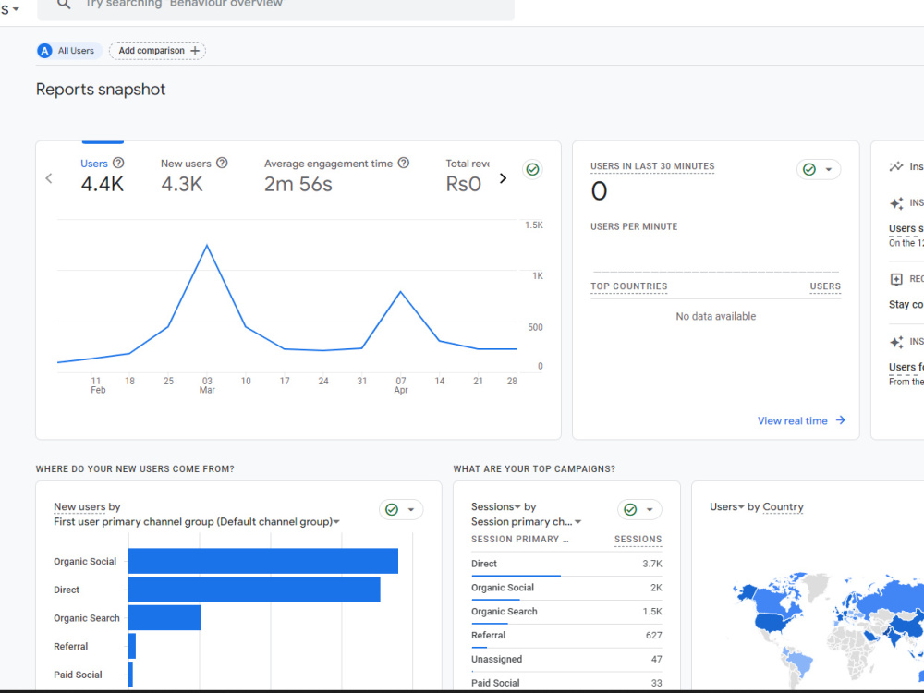Click View real time link

pyautogui.click(x=792, y=420)
